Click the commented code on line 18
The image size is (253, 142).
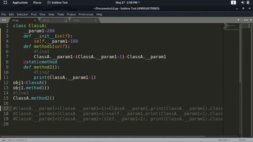click(118, 114)
